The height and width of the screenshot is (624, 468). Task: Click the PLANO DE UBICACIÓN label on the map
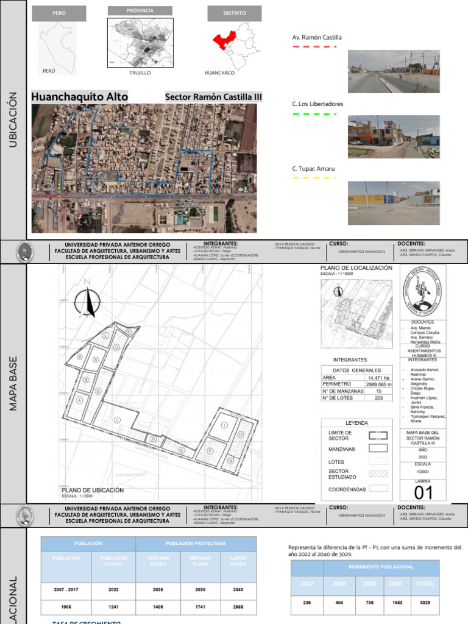point(93,491)
